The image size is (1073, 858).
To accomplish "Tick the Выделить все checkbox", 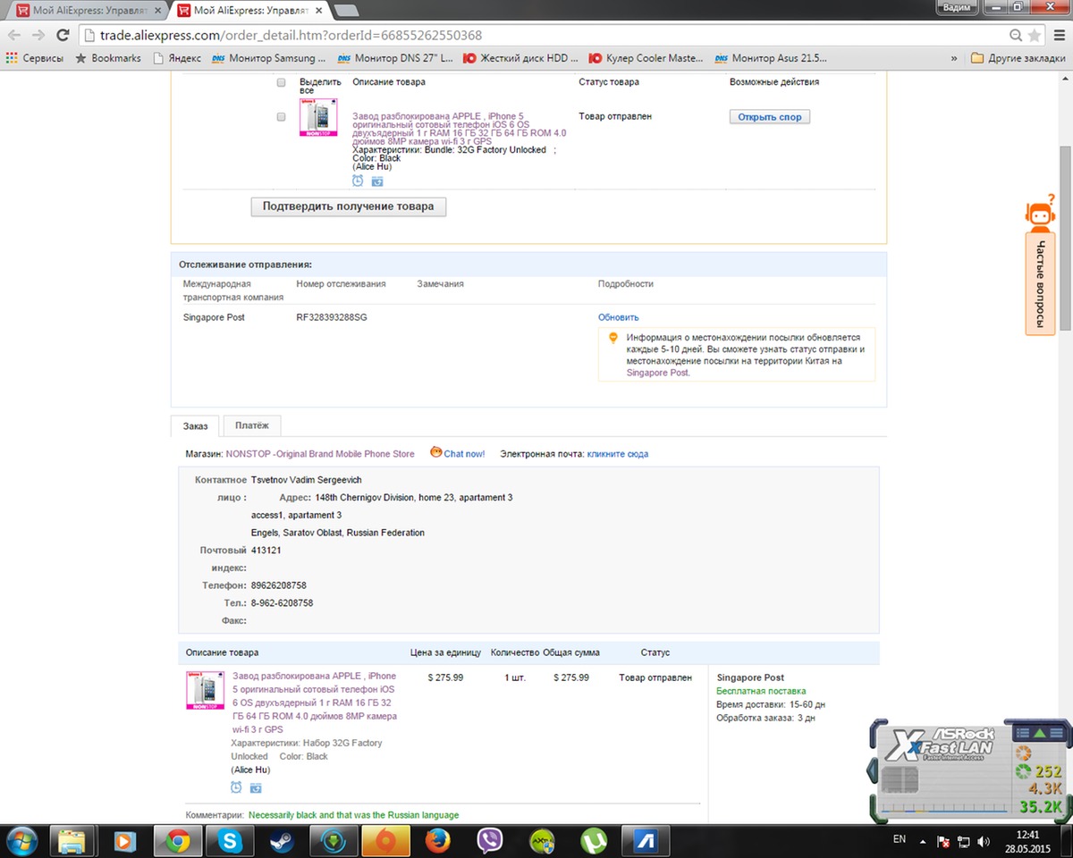I will pos(281,82).
